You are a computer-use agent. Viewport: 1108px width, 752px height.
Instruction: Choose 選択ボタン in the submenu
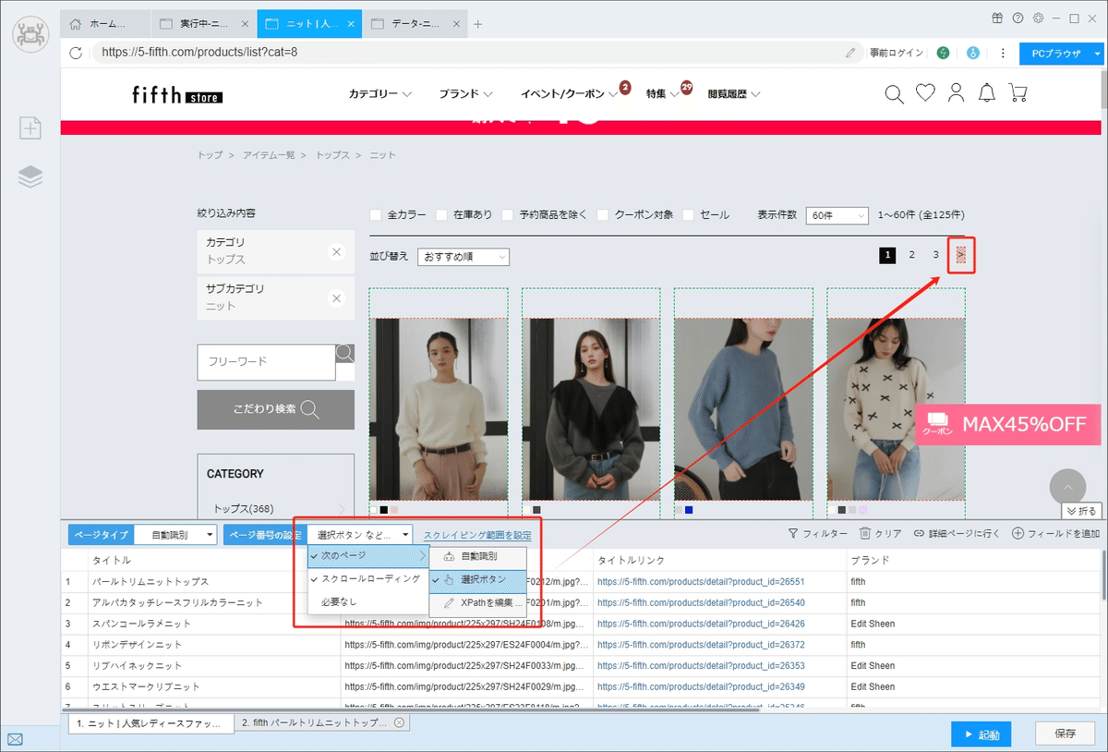(x=478, y=579)
